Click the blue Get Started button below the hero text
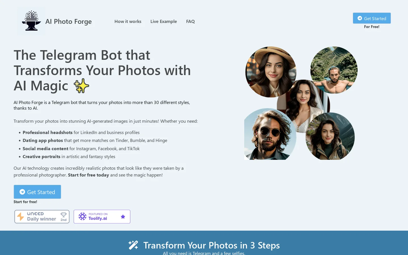408x255 pixels. (x=37, y=192)
